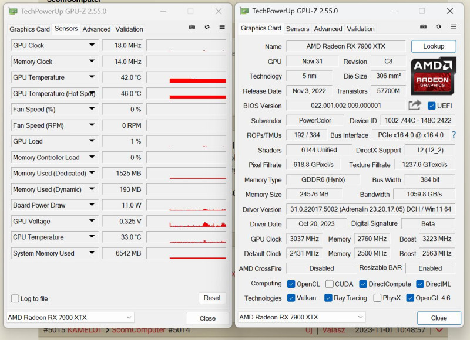
Task: Open the CPU Temperature sensor dropdown
Action: pyautogui.click(x=92, y=237)
